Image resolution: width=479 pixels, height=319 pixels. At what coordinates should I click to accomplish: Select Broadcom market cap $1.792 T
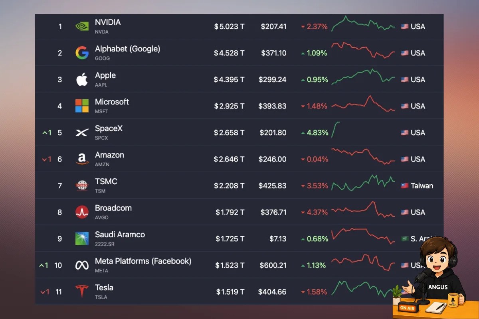click(x=230, y=212)
